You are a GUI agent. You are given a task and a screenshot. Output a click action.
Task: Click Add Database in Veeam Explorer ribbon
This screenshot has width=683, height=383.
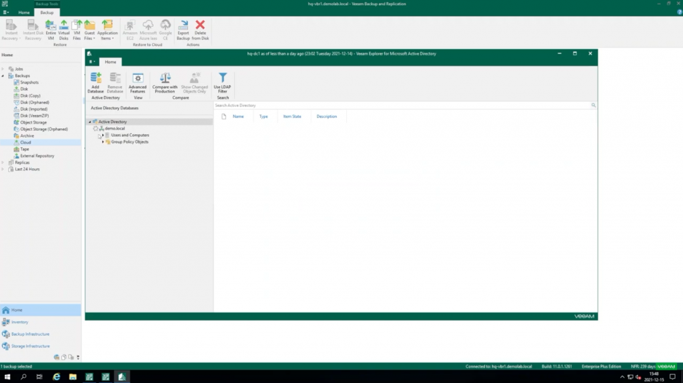click(x=95, y=83)
